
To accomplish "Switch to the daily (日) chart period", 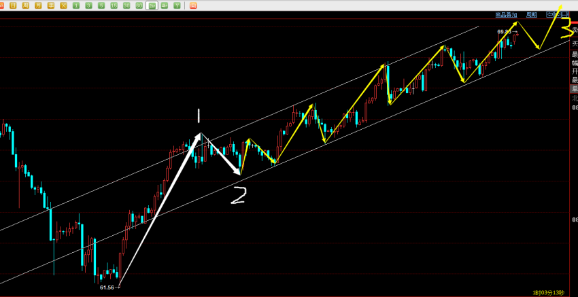I will click(x=13, y=5).
